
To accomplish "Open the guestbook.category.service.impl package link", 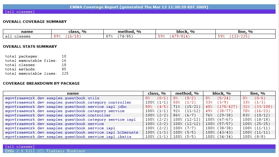I will (70, 120).
